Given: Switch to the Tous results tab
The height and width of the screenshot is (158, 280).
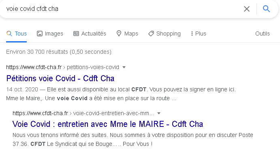Looking at the screenshot, I should coord(17,34).
